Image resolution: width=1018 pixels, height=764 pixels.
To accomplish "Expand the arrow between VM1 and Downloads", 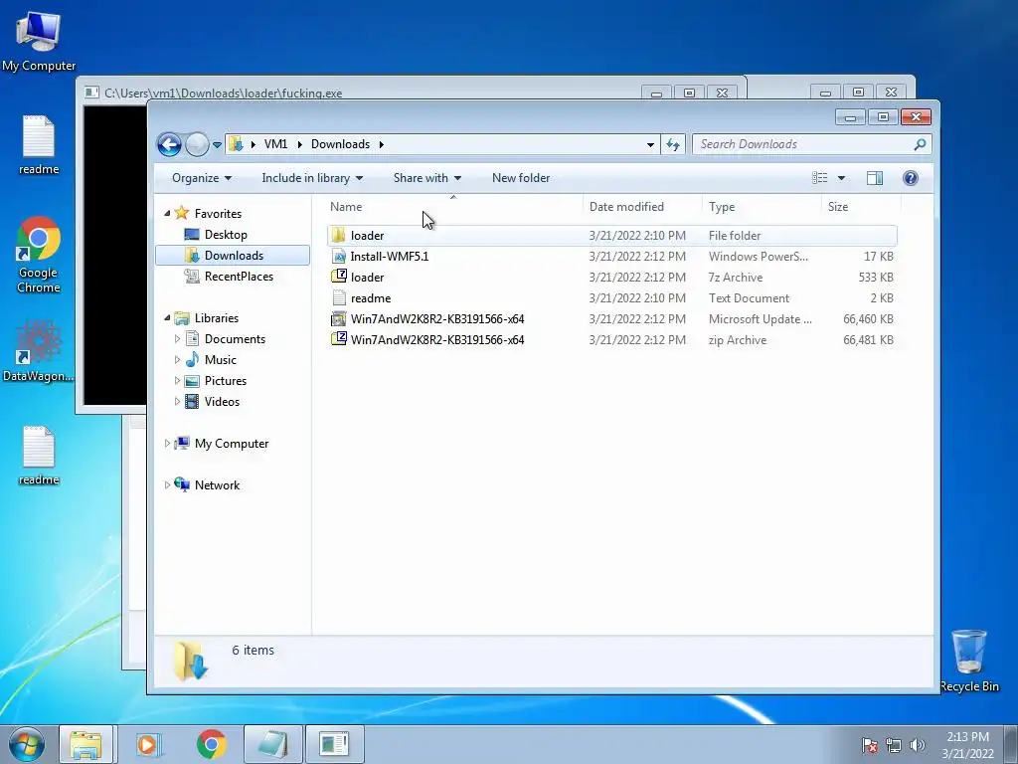I will (x=299, y=144).
